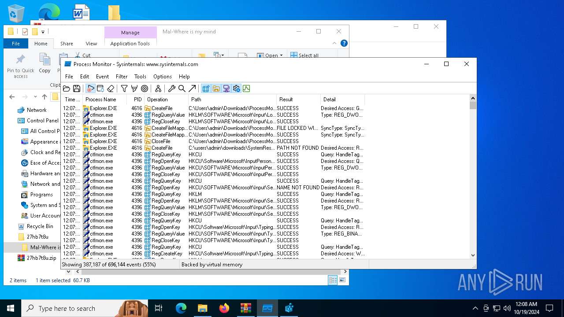
Task: Click Process Monitor vertical scrollbar up arrow
Action: coord(473,98)
